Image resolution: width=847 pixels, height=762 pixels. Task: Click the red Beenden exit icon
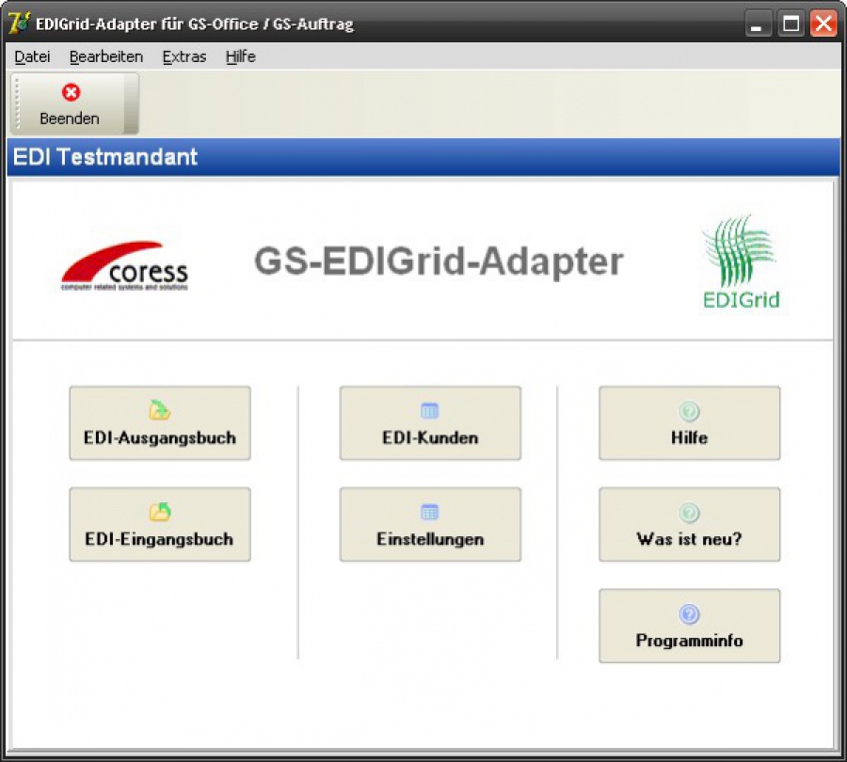click(x=71, y=92)
